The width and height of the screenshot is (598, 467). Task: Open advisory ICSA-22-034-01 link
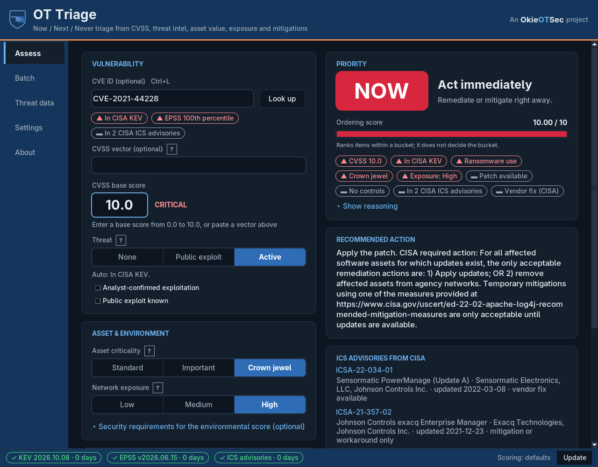[364, 370]
